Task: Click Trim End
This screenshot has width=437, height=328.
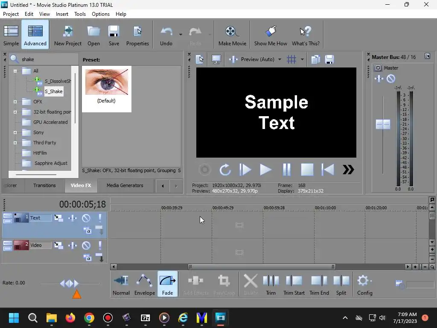Action: pos(319,284)
